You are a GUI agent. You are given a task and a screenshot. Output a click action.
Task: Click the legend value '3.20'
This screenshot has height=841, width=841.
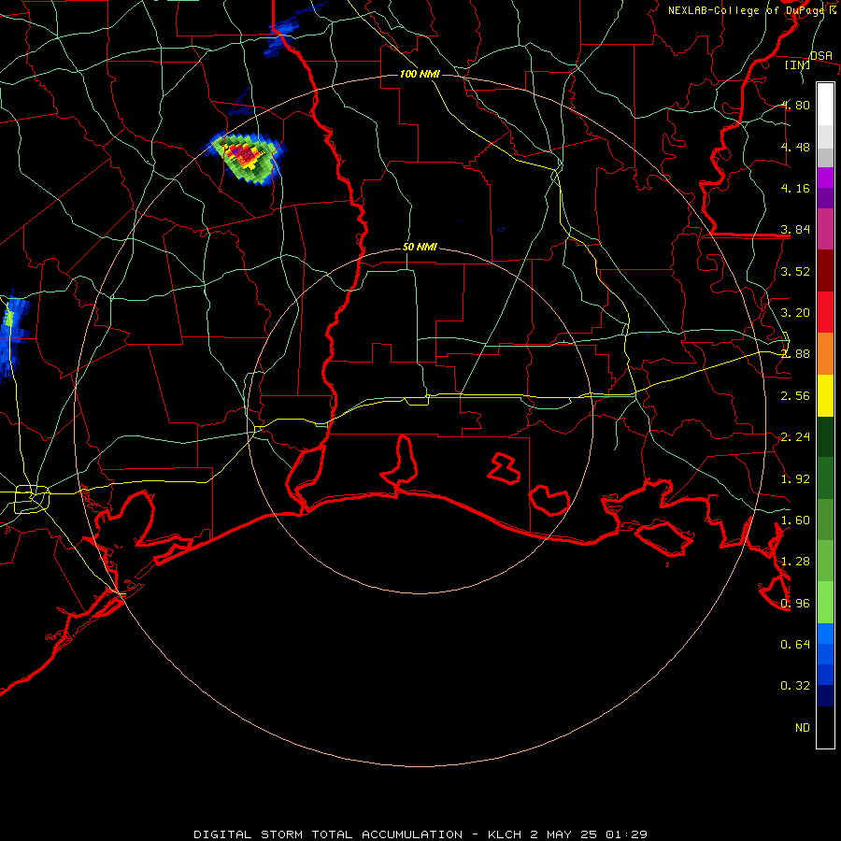point(795,313)
